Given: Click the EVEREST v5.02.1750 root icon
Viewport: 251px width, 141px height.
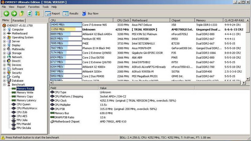Looking at the screenshot, I should (x=4, y=25).
